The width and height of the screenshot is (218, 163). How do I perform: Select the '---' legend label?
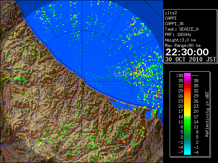(x=195, y=75)
